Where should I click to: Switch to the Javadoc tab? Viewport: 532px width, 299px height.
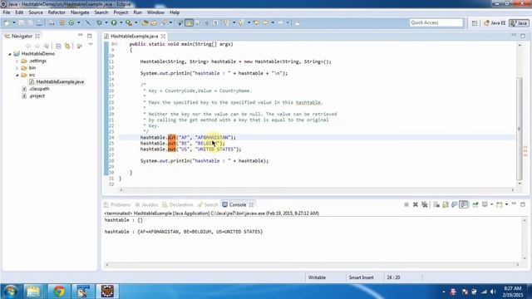(146, 205)
